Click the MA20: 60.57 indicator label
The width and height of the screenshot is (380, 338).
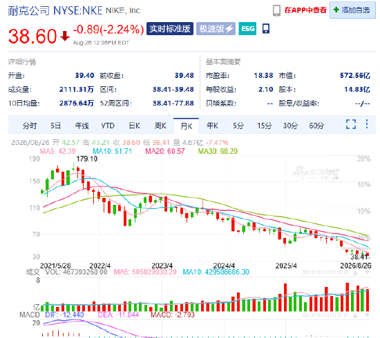(165, 151)
